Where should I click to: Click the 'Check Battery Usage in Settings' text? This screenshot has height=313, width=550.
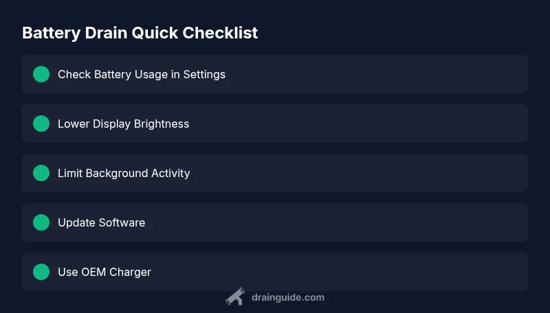click(x=142, y=74)
